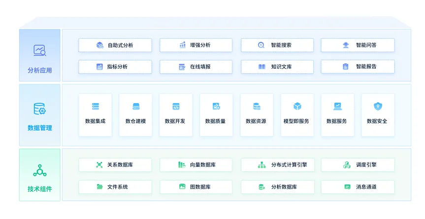
Task: Click the 智能问答 assistant icon
Action: (x=346, y=45)
